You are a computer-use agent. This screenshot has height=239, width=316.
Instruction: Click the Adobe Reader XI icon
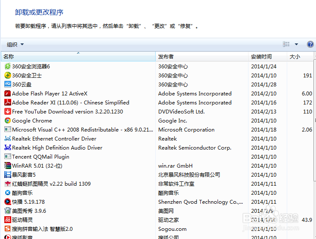[7, 102]
